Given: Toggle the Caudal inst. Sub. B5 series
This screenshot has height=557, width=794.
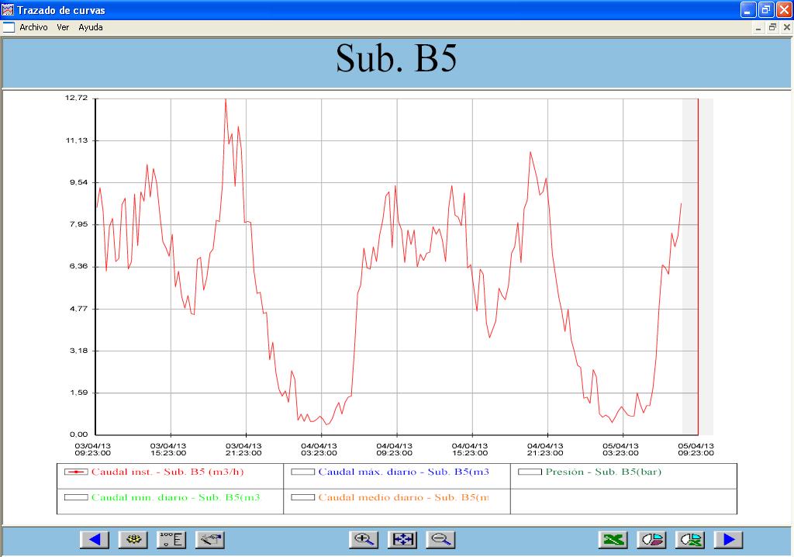Looking at the screenshot, I should (77, 472).
